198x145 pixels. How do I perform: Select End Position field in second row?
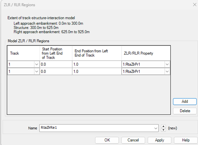tap(96, 71)
